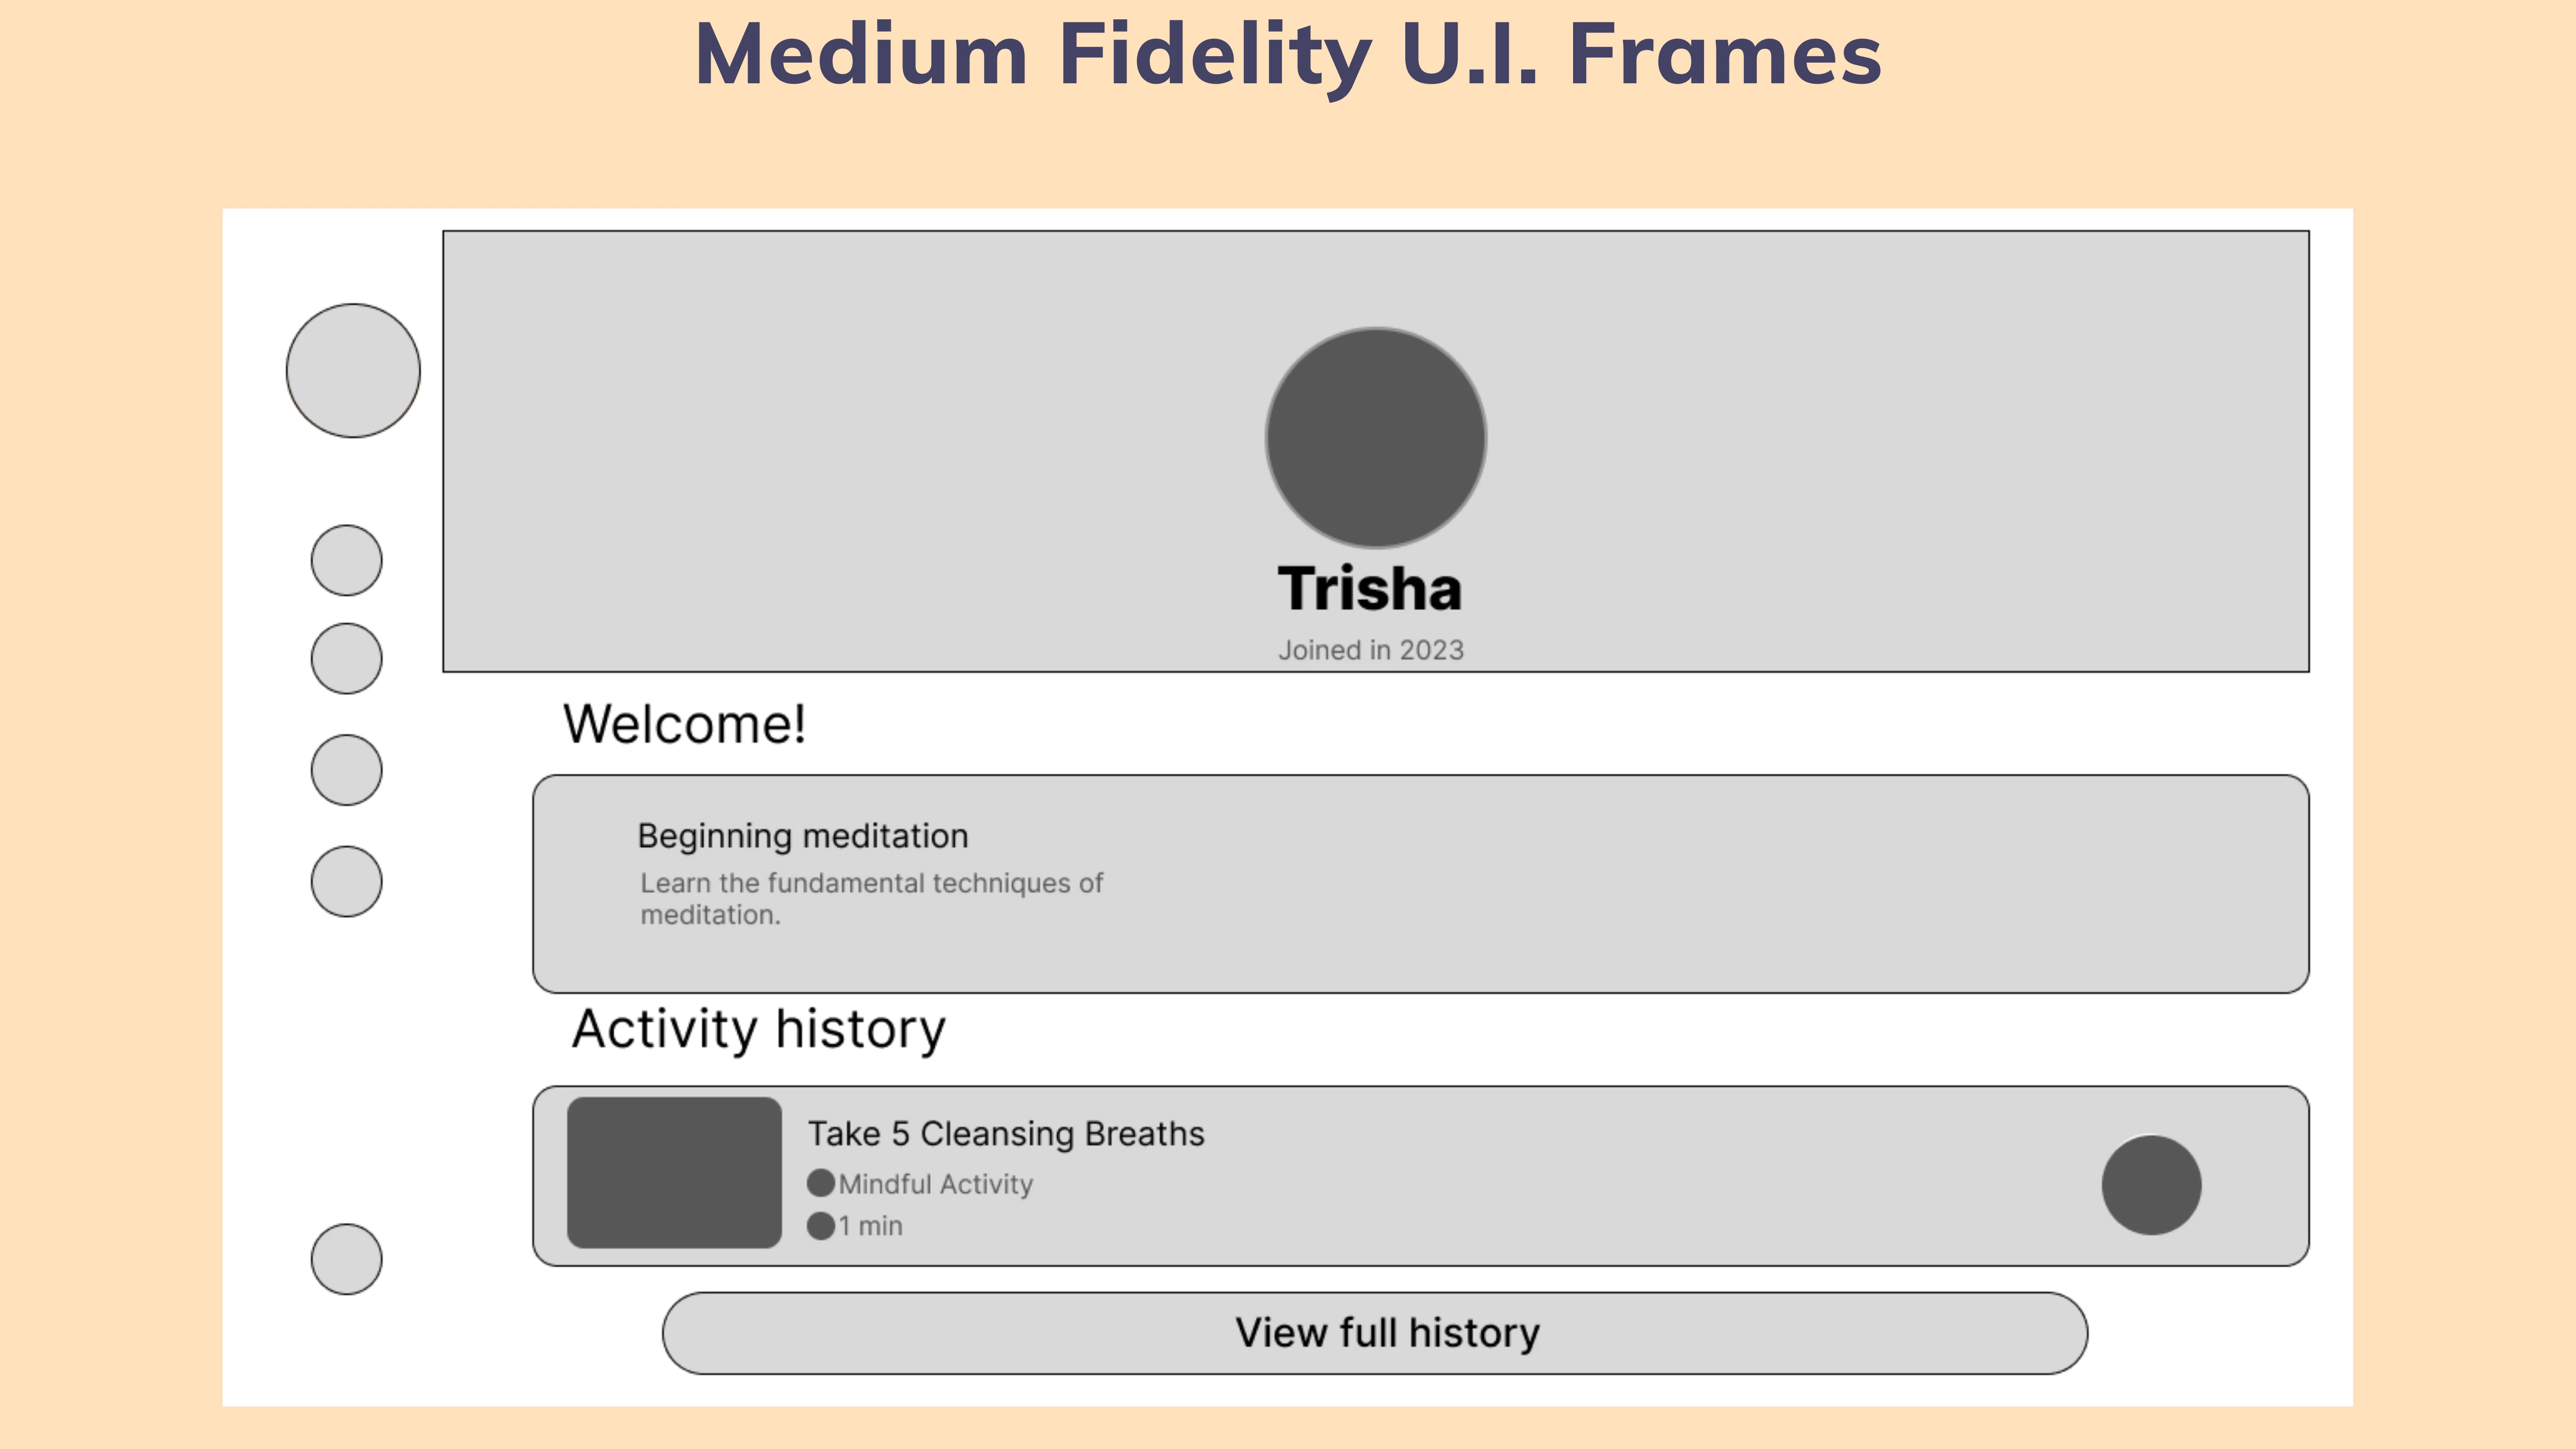The height and width of the screenshot is (1449, 2576).
Task: Select the second small sidebar navigation circle
Action: pyautogui.click(x=346, y=659)
